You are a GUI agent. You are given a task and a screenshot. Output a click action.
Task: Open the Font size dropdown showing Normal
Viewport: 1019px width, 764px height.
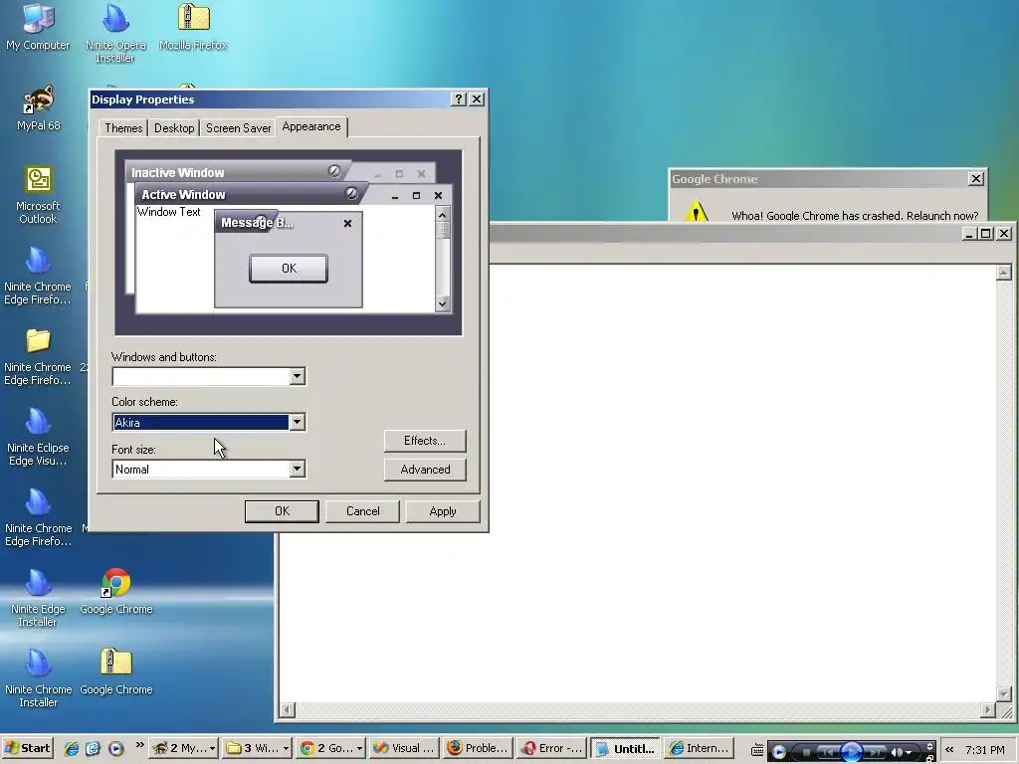(297, 470)
